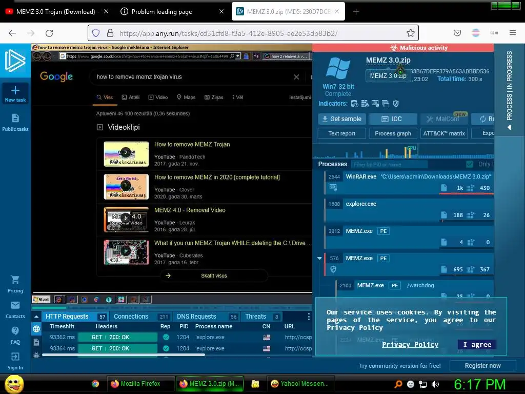This screenshot has height=394, width=525.
Task: Bookmark page with star icon
Action: 411,33
